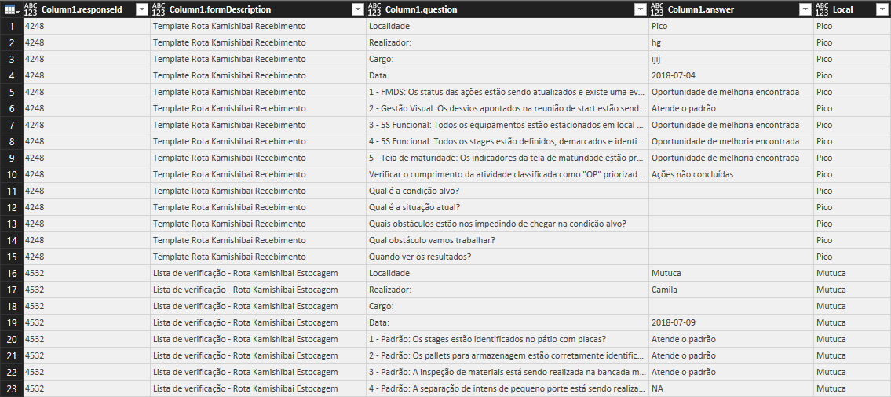This screenshot has height=397, width=891.
Task: Select row number 10
Action: tap(11, 174)
